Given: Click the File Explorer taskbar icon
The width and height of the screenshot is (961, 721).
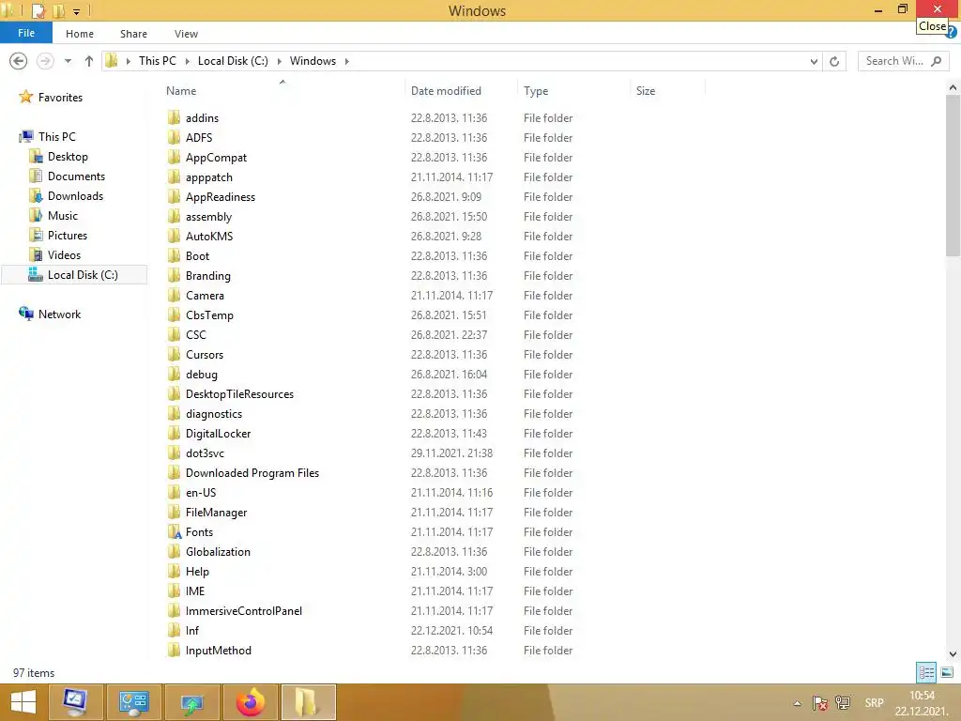Looking at the screenshot, I should [308, 702].
